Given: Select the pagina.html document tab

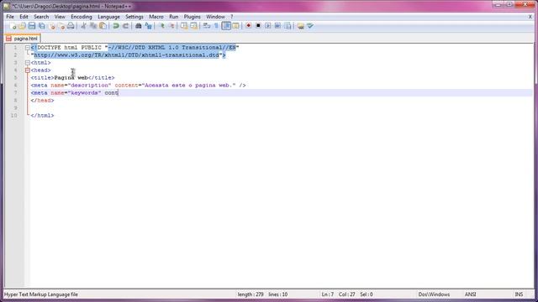Looking at the screenshot, I should (23, 39).
